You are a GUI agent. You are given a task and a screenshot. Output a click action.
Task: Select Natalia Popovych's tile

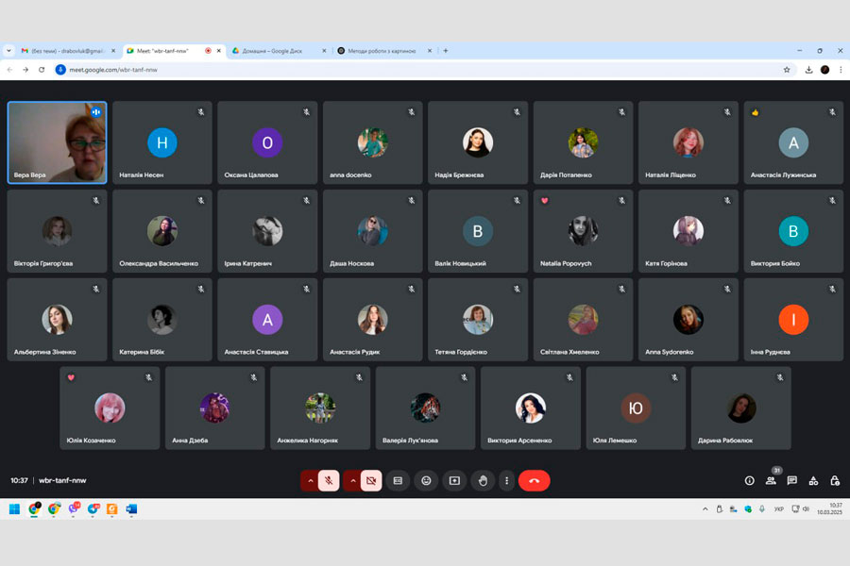point(583,231)
